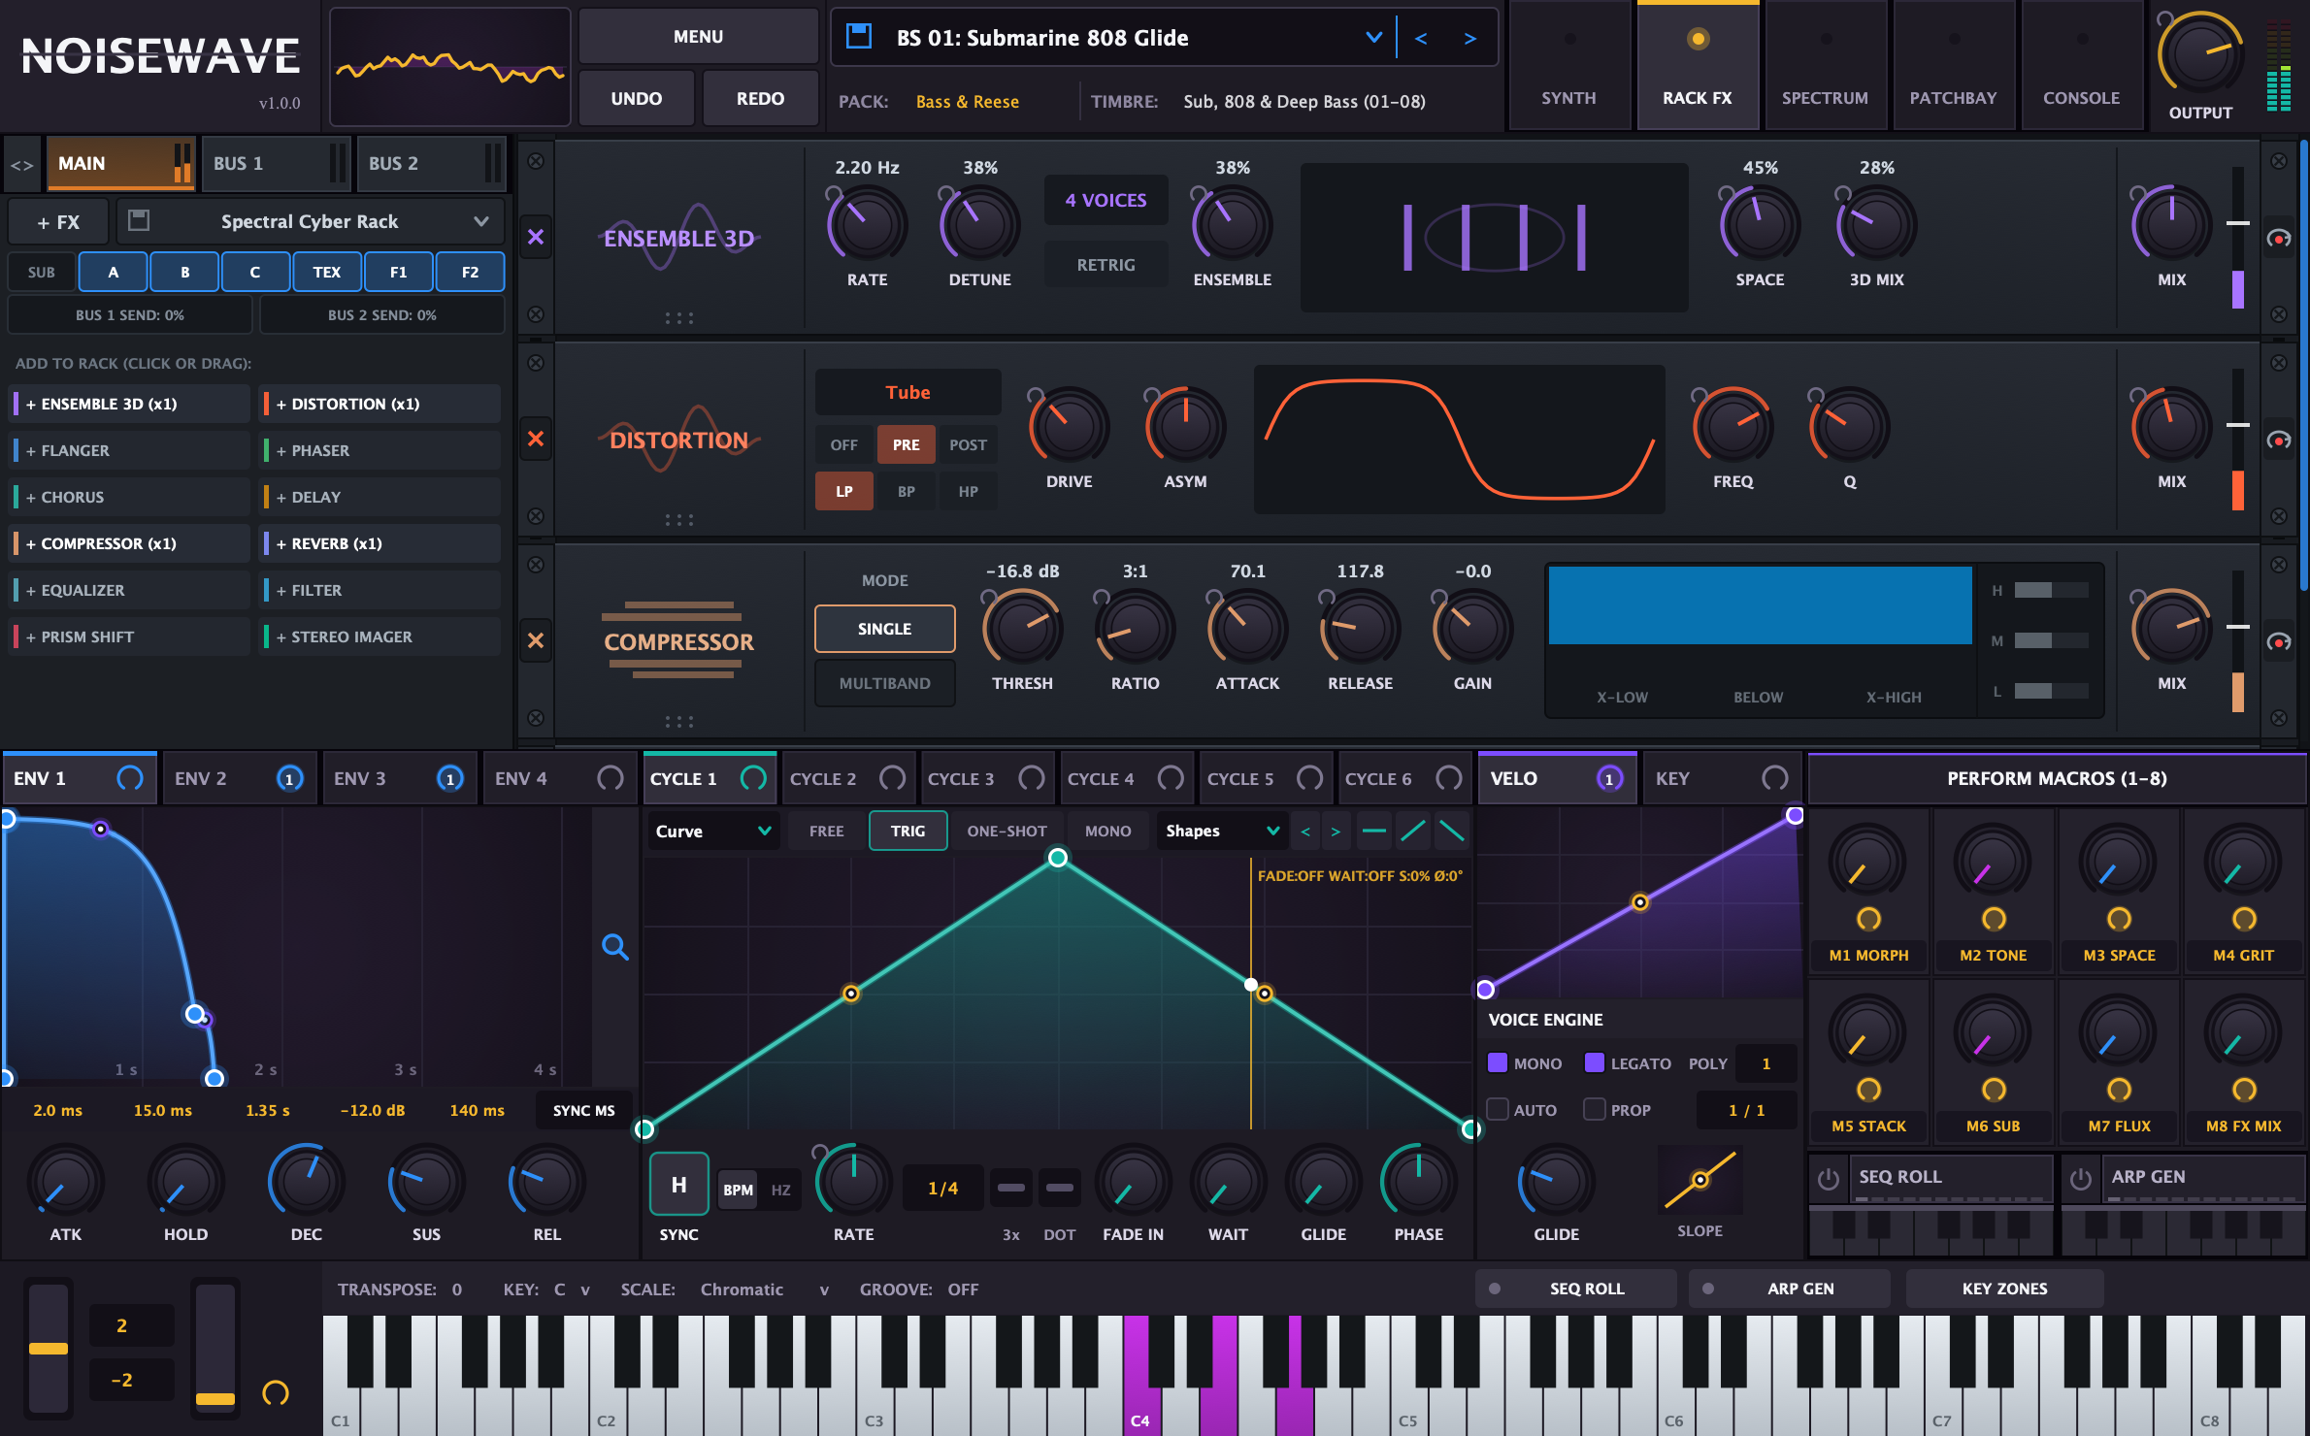Open the Spectral Cyber Rack dropdown
This screenshot has width=2310, height=1436.
[x=310, y=221]
